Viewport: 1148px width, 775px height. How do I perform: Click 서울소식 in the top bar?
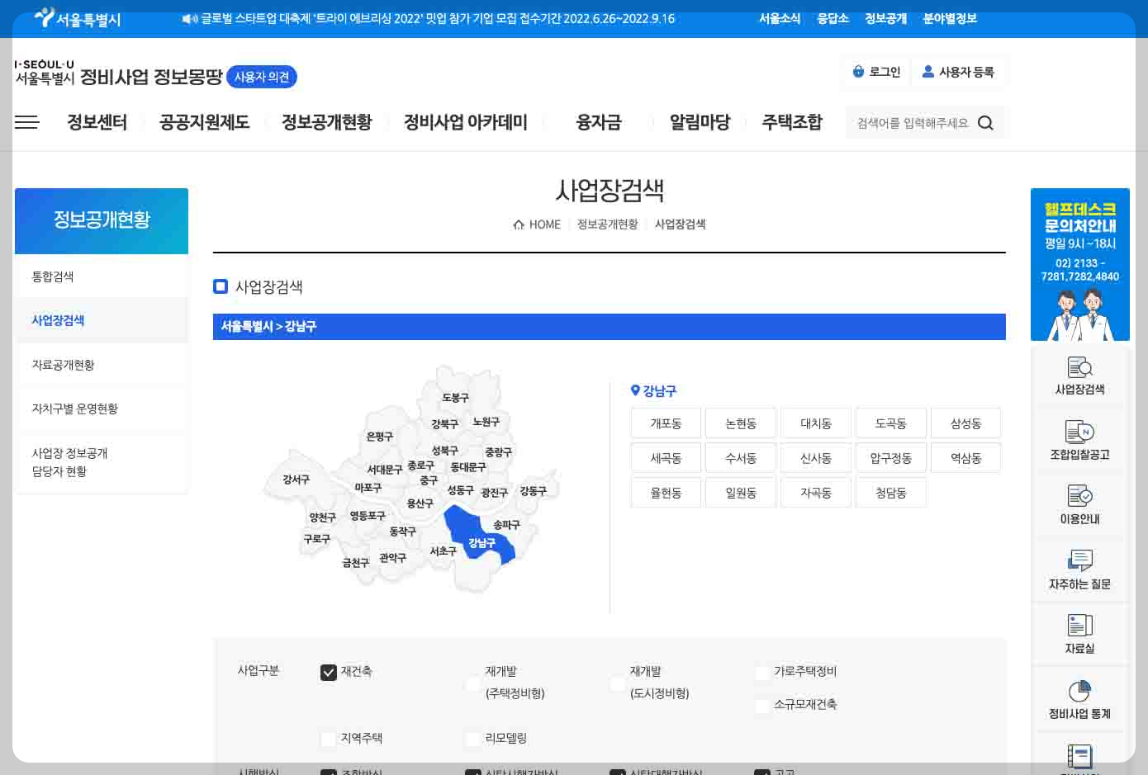point(780,18)
